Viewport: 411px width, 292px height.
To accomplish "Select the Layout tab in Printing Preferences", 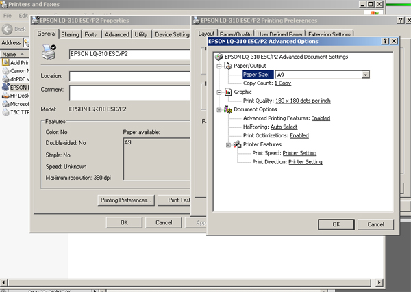I will 206,34.
